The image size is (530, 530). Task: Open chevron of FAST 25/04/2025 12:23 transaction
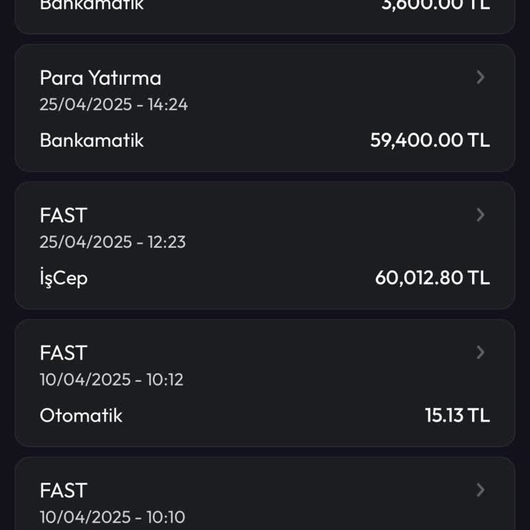pos(480,215)
